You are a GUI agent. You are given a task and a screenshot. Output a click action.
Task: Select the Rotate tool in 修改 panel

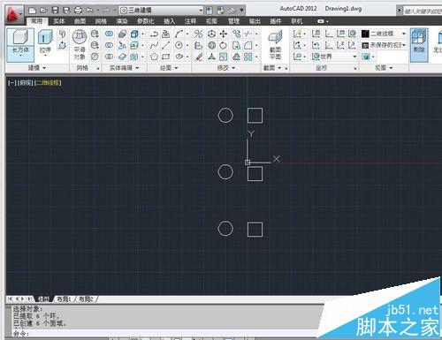[224, 46]
